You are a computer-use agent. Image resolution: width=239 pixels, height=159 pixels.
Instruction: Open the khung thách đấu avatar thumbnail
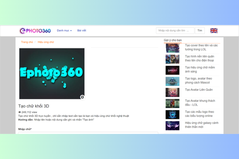[172, 103]
